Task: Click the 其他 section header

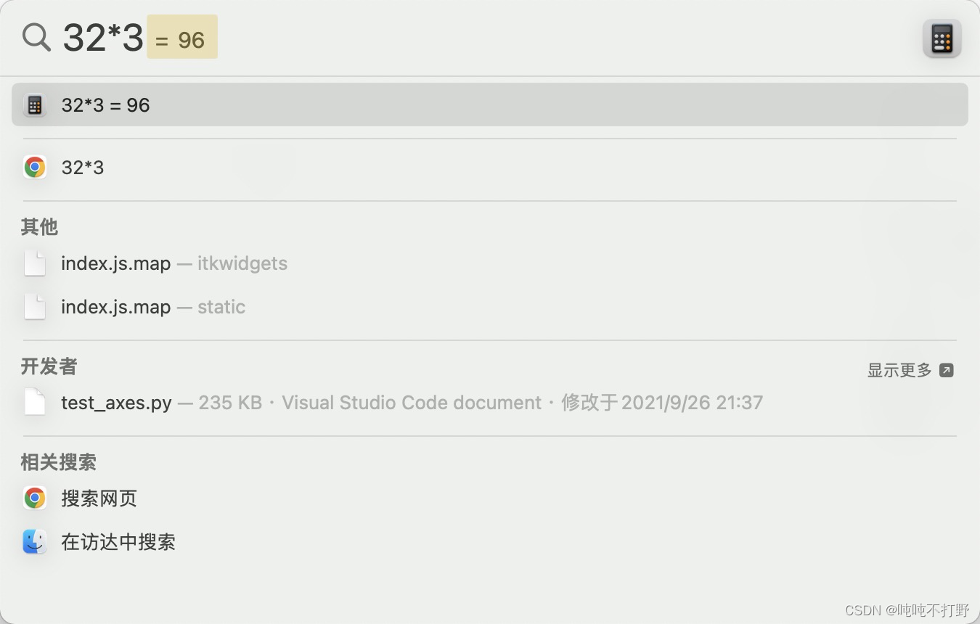Action: tap(39, 227)
